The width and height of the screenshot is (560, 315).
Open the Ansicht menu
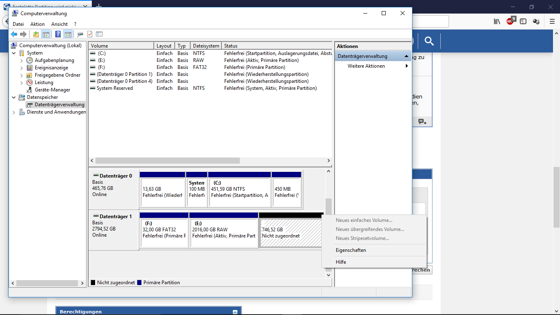tap(59, 24)
